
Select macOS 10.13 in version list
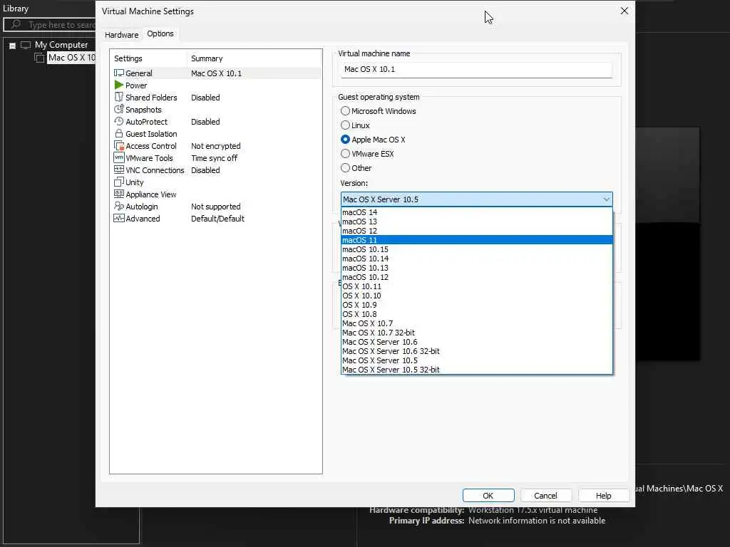477,268
